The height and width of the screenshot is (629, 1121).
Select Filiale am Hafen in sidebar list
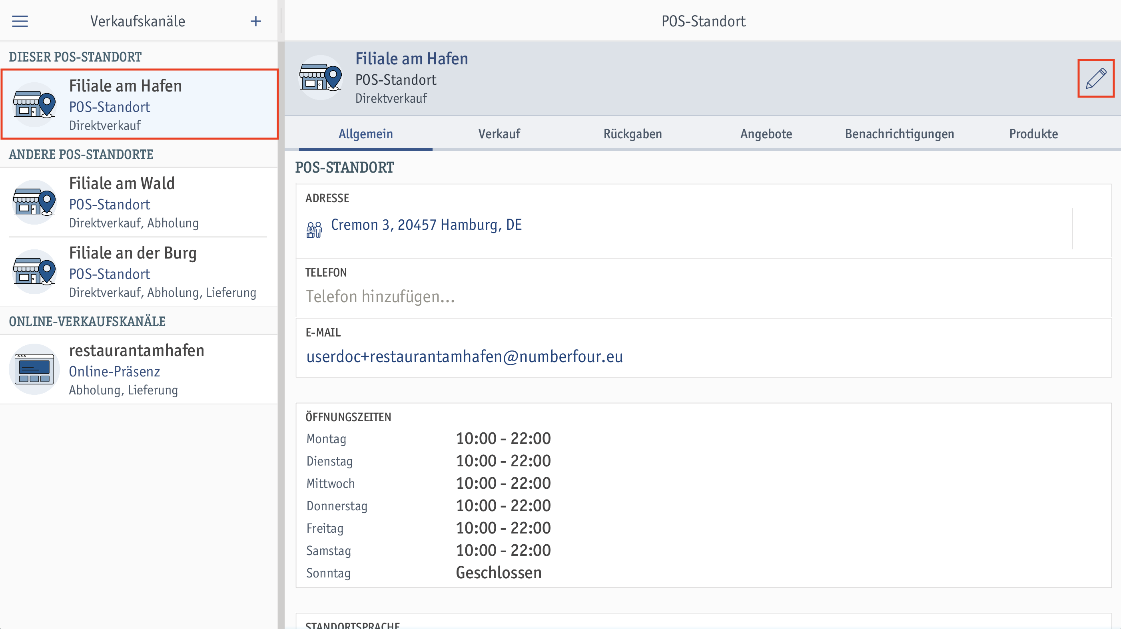[139, 104]
